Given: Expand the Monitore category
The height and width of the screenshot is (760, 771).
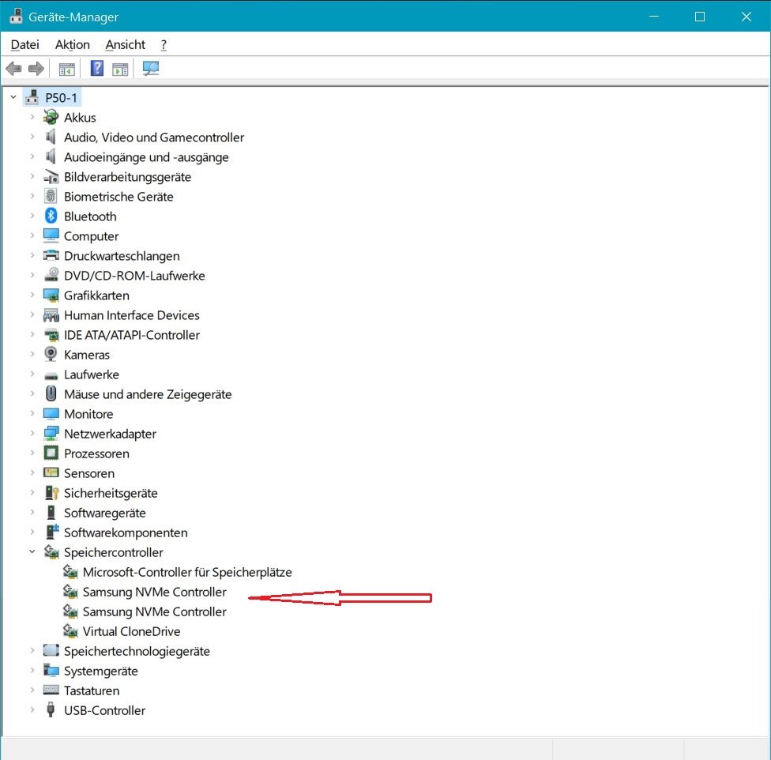Looking at the screenshot, I should pos(32,413).
